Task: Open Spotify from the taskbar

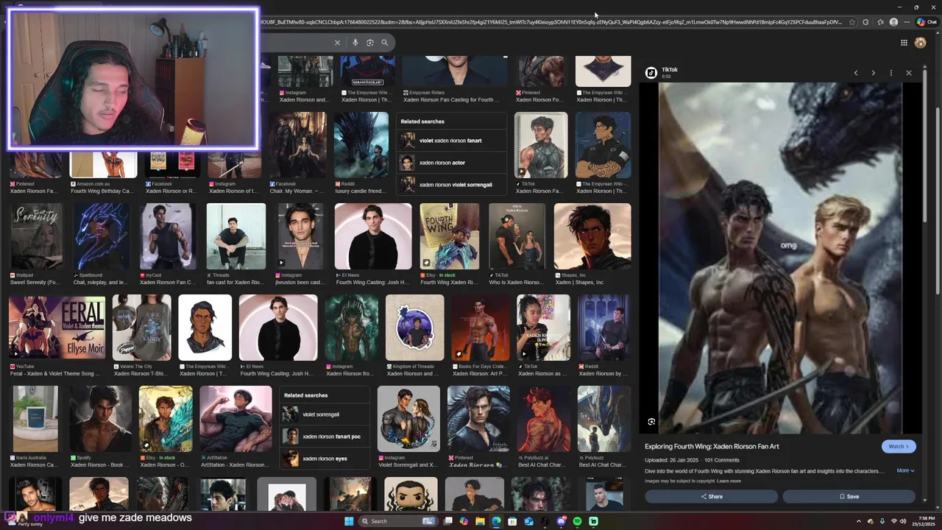Action: [577, 521]
